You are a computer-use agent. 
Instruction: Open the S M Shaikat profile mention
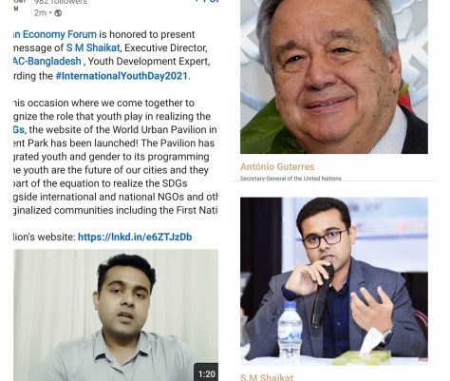click(x=93, y=48)
